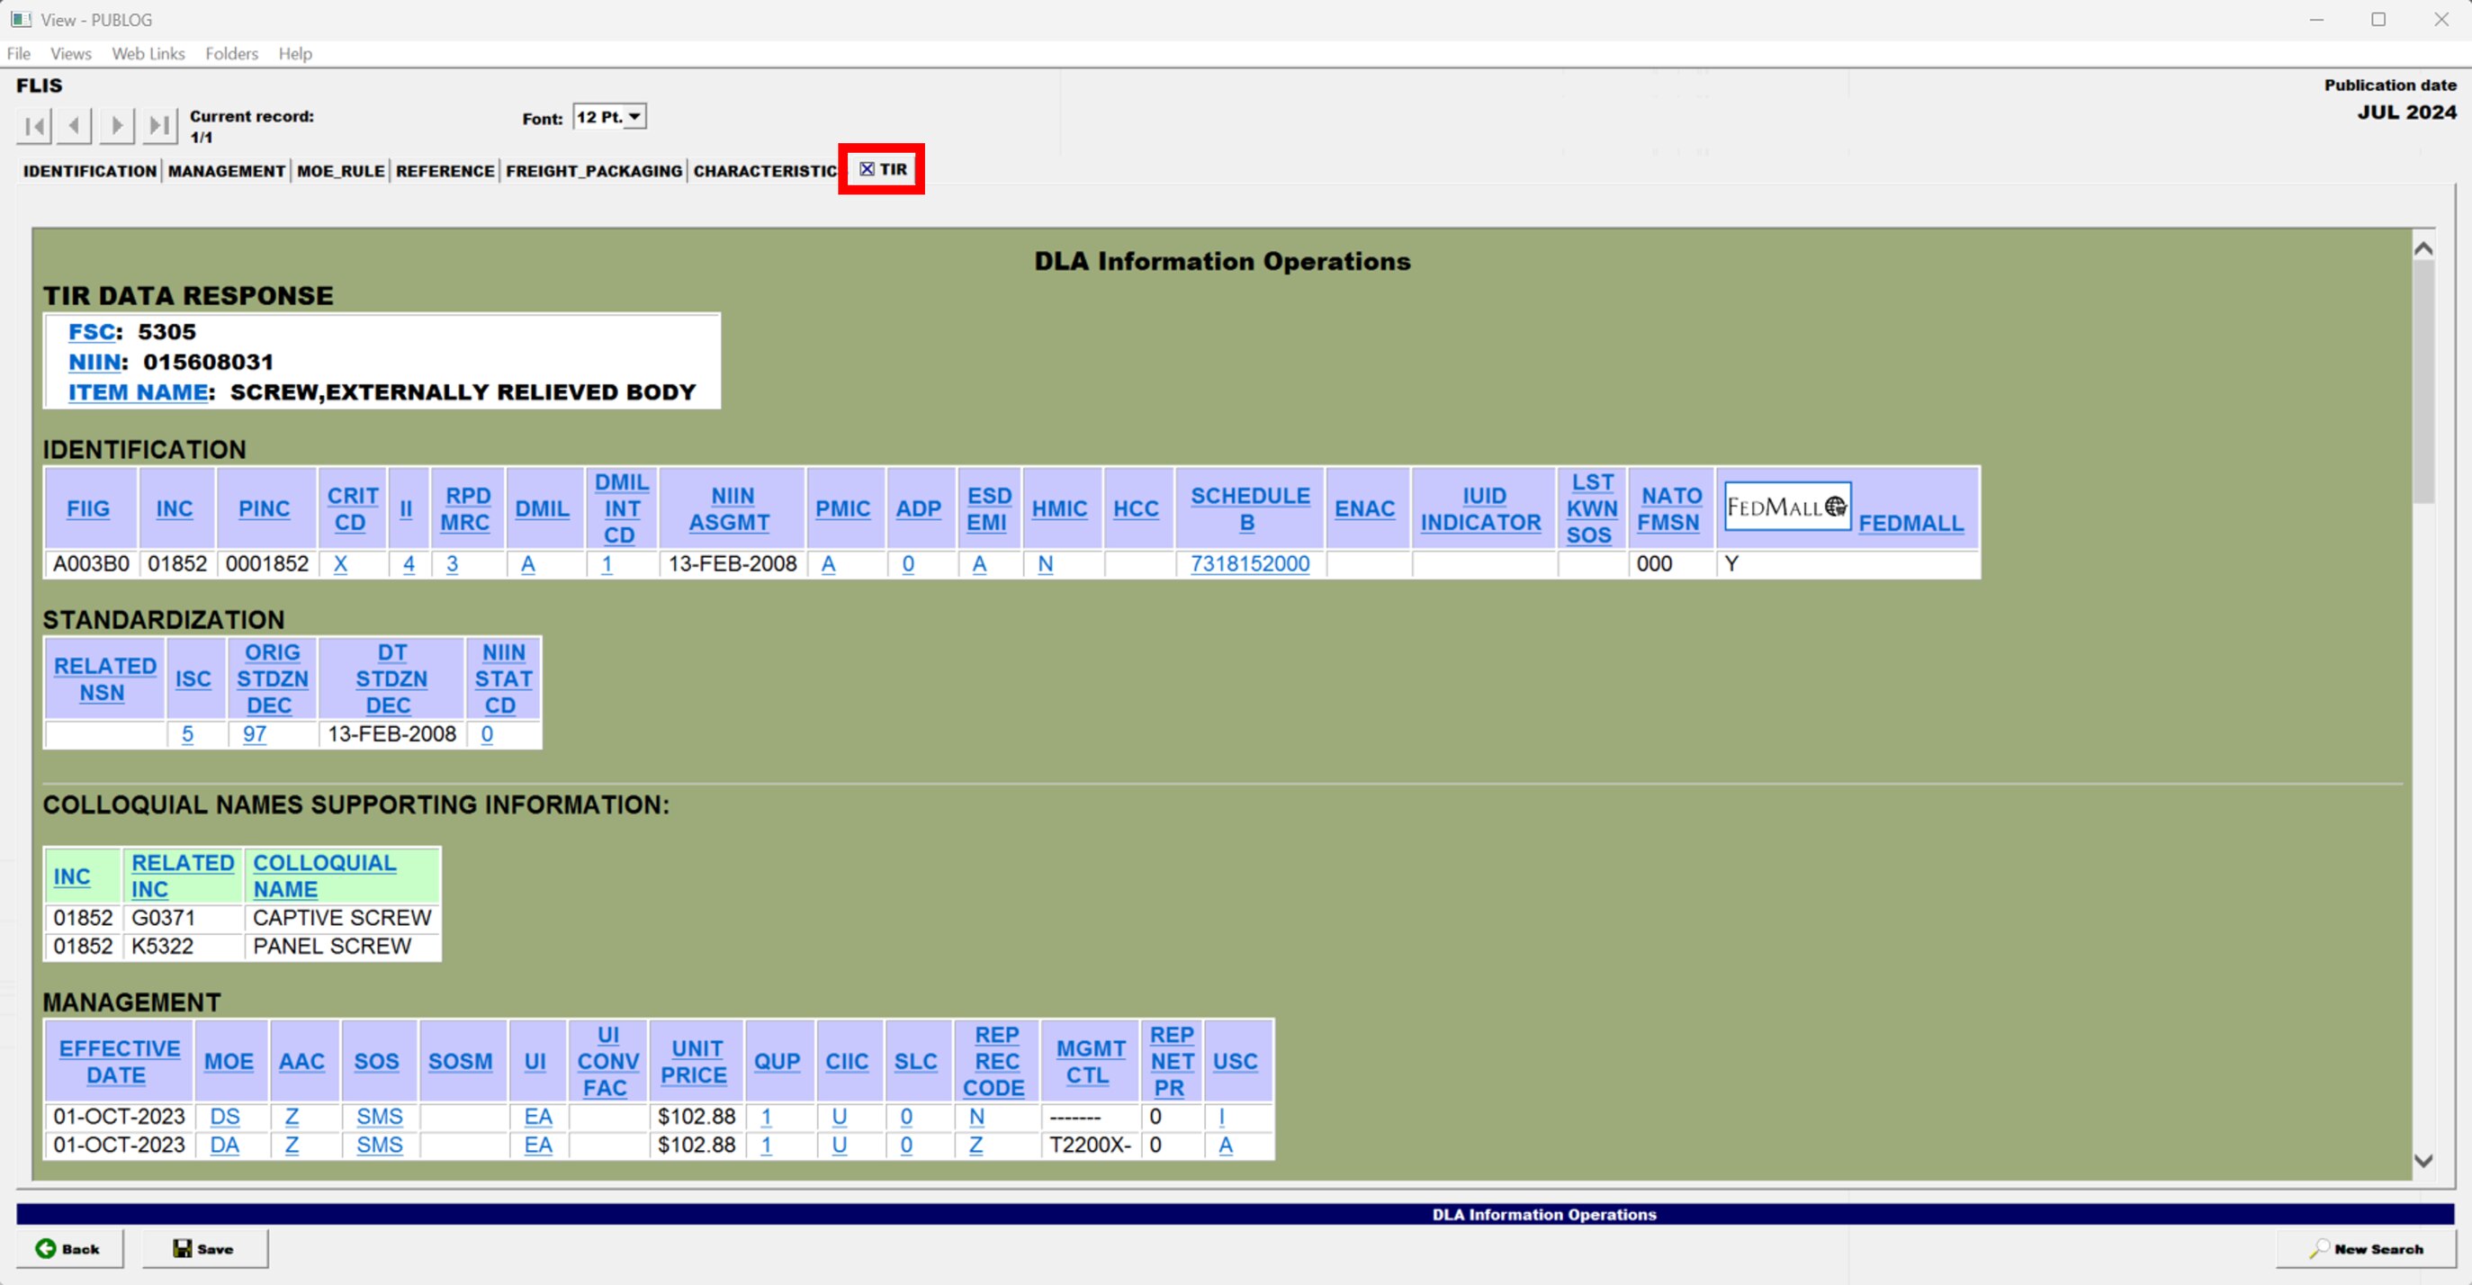Screen dimensions: 2472x1285
Task: Select the CAPTIVE SCREW colloquial name cell
Action: pos(342,919)
